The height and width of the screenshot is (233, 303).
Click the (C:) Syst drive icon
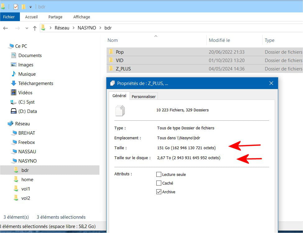tap(13, 102)
